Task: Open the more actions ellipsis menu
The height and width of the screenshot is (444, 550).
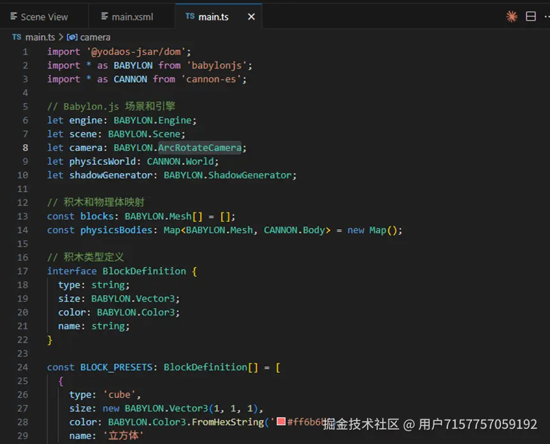Action: click(x=546, y=16)
